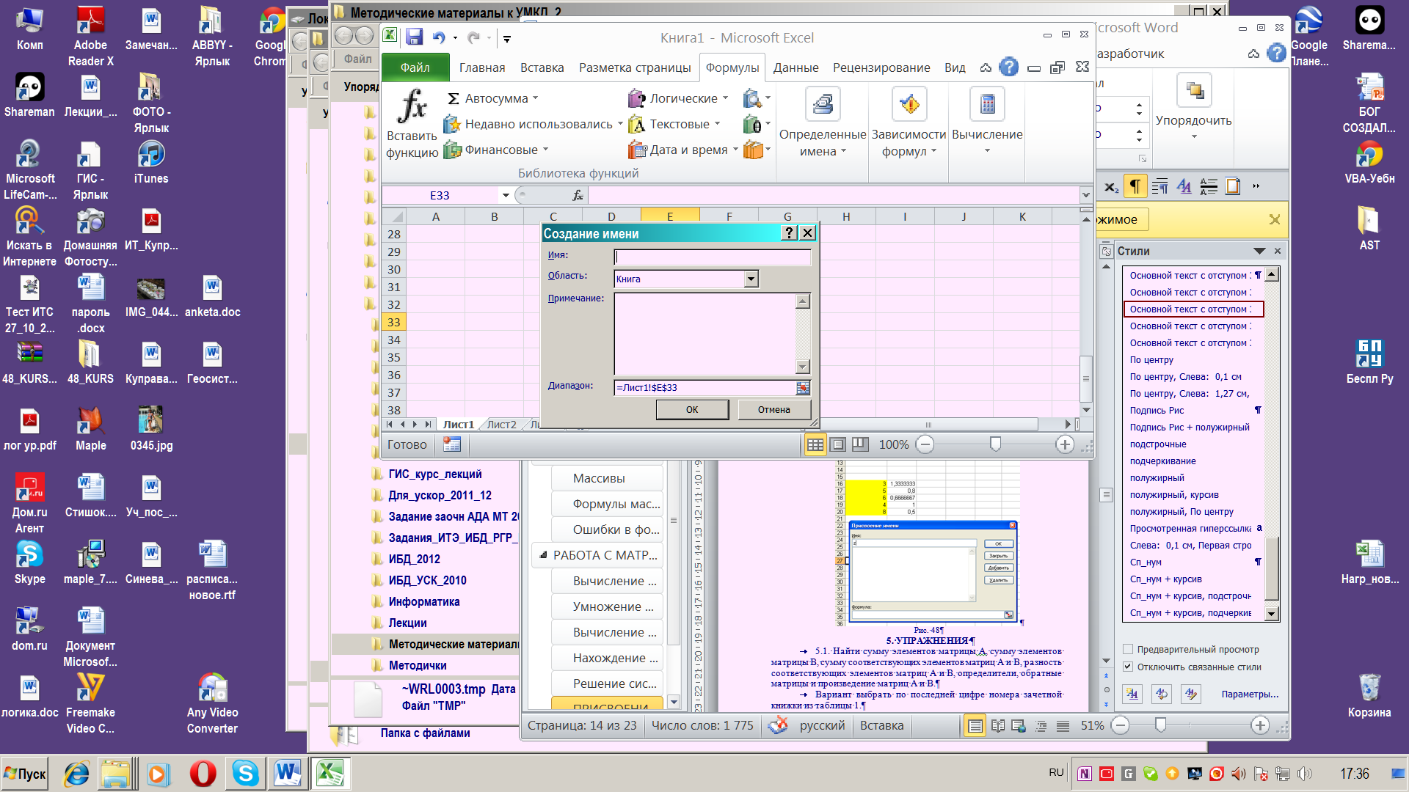Open the Name Box dropdown arrow

506,195
